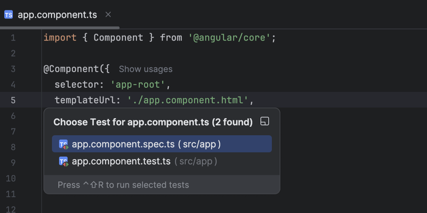This screenshot has height=213, width=427.
Task: Click the 'Choose Test for app.component.ts' popup title
Action: [x=153, y=122]
